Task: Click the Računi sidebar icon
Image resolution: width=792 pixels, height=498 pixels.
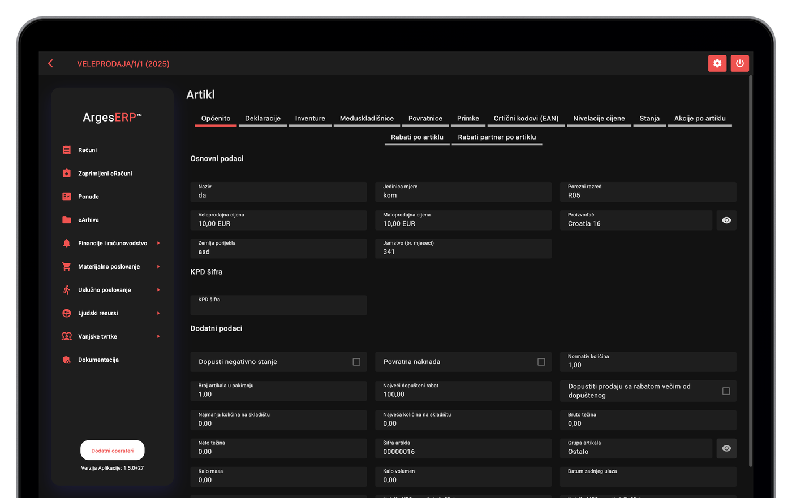Action: coord(67,150)
